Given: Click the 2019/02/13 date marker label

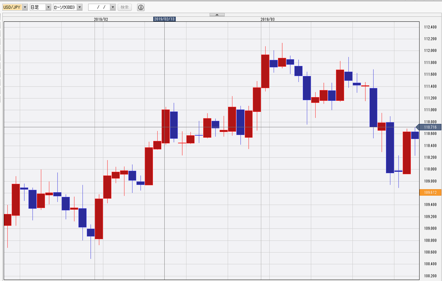Looking at the screenshot, I should [x=164, y=19].
